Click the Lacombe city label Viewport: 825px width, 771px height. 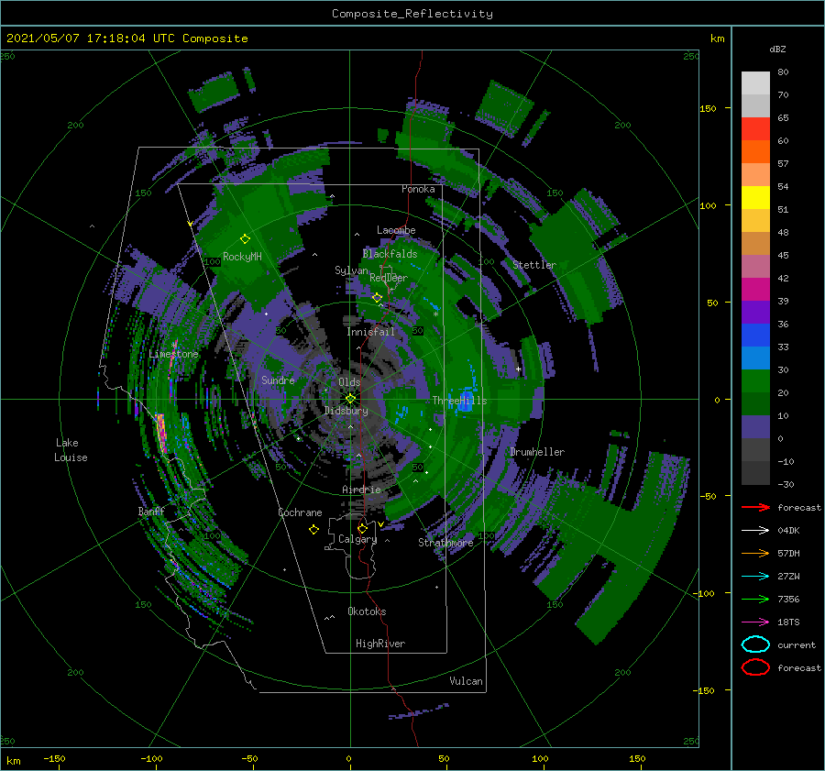coord(396,230)
